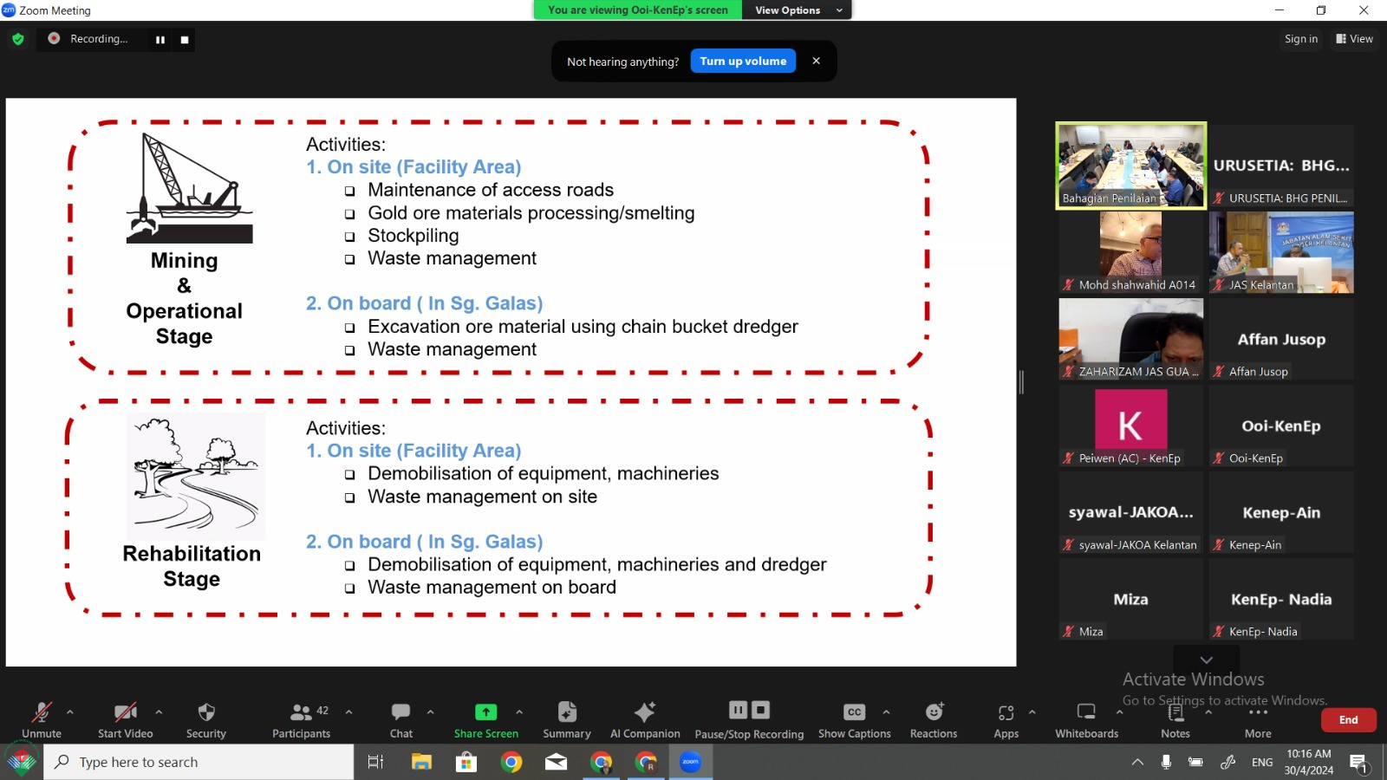
Task: Dismiss the Not hearing anything notification
Action: coord(816,61)
